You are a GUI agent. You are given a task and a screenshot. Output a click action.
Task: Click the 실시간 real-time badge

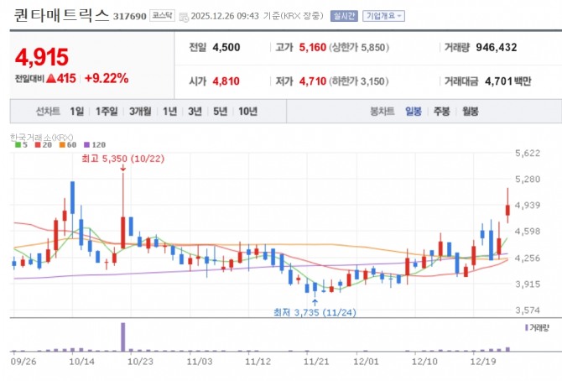pos(344,16)
